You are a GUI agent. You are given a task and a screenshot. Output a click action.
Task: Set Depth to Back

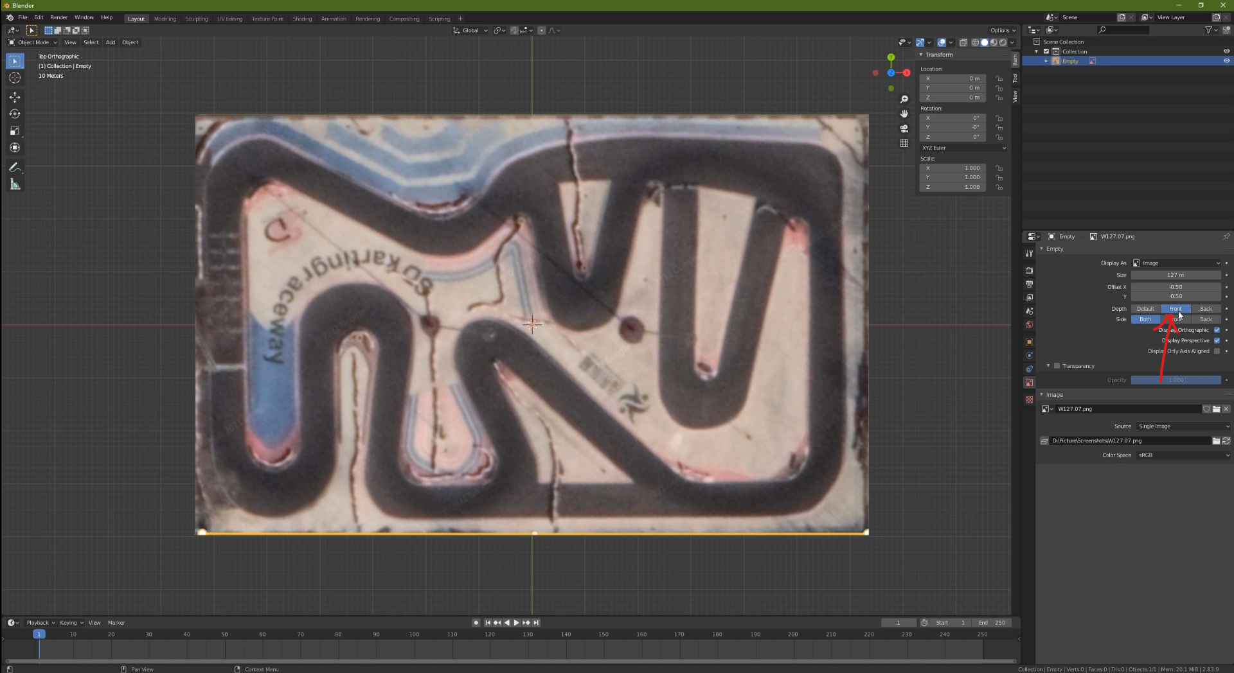coord(1206,309)
